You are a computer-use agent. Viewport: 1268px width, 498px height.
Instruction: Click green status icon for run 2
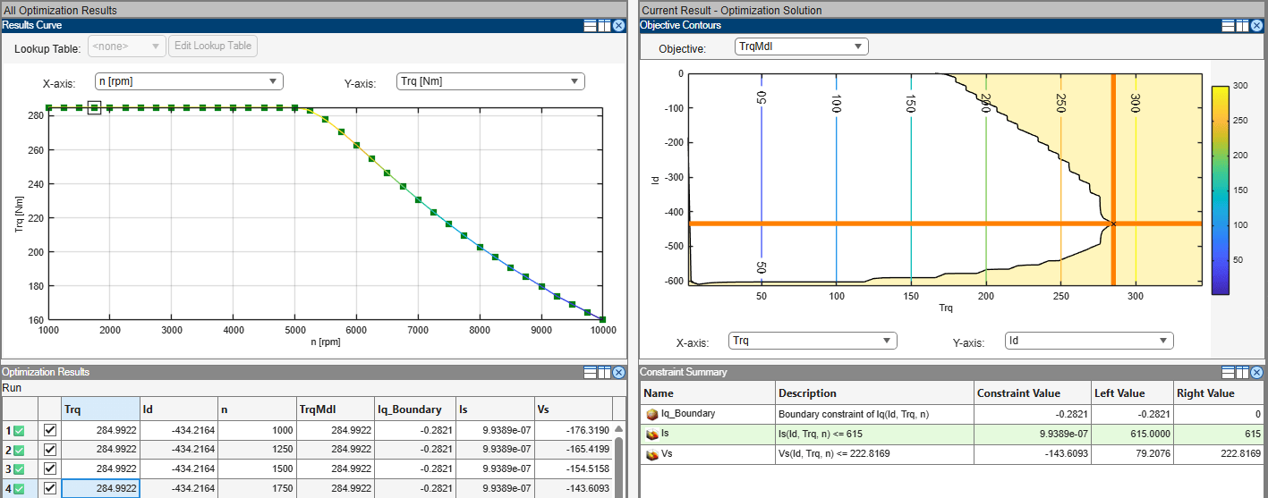(19, 450)
